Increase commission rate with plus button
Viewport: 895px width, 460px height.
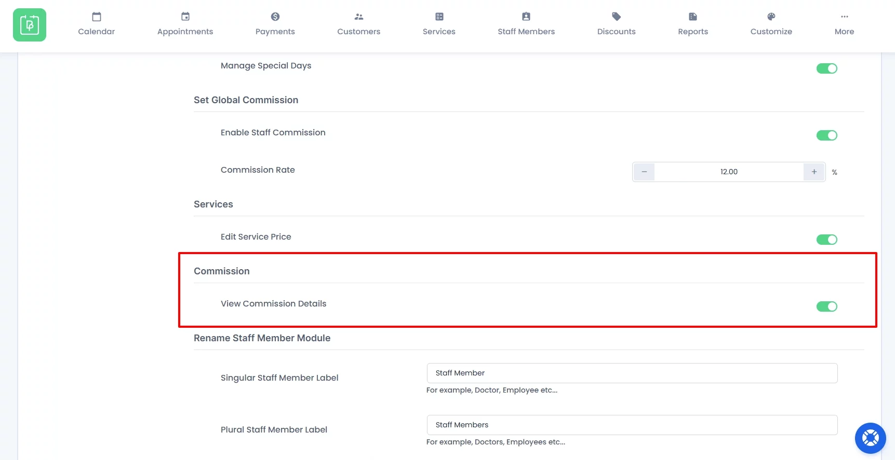[814, 172]
